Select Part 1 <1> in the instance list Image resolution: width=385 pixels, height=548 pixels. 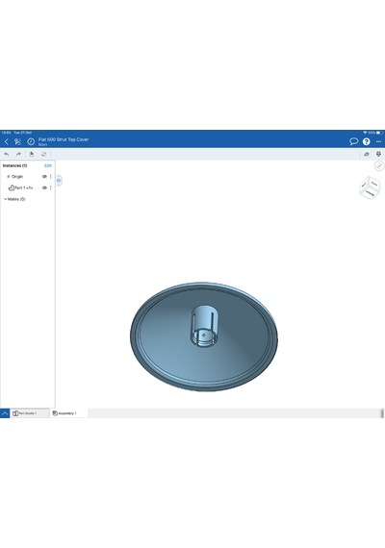click(x=24, y=187)
